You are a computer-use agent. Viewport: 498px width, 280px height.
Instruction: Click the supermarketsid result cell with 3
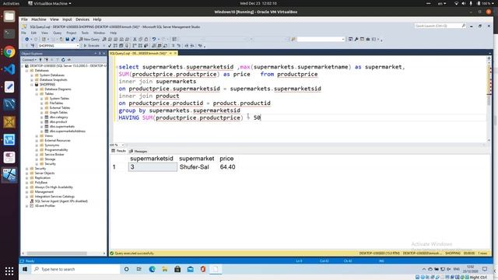tap(153, 167)
